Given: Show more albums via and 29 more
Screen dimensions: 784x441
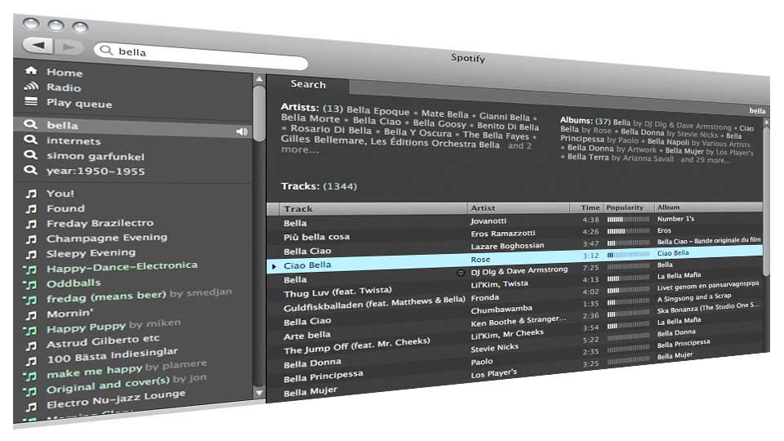Looking at the screenshot, I should 705,160.
